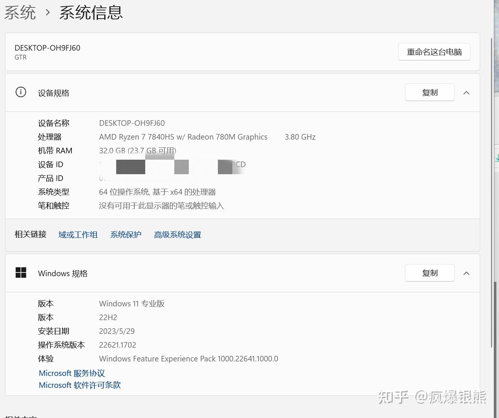
Task: Open the 域或工作组 link
Action: (x=78, y=234)
